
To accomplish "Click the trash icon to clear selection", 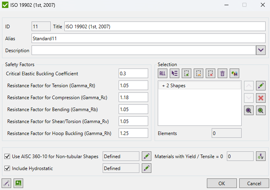I will point(222,73).
